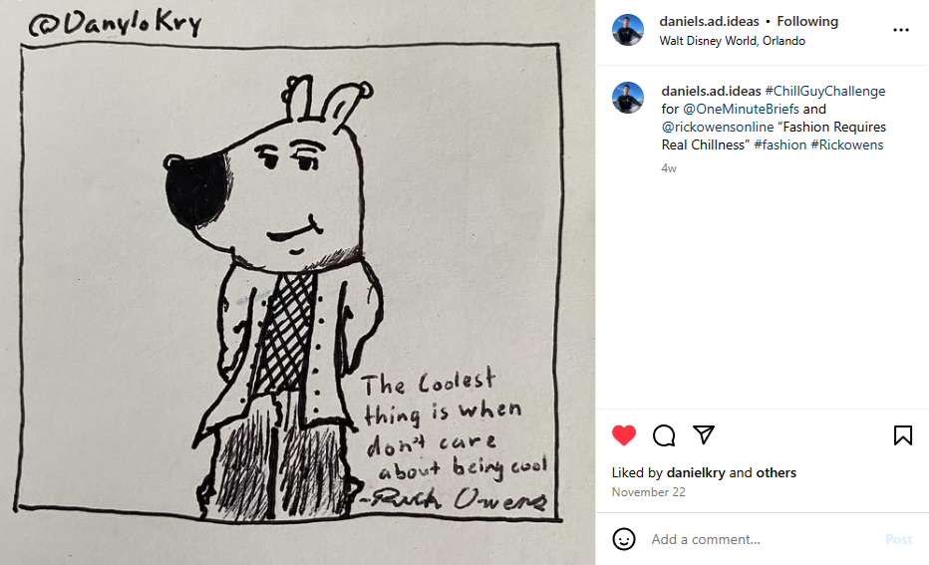
Task: Open comments via speech bubble icon
Action: [x=664, y=435]
